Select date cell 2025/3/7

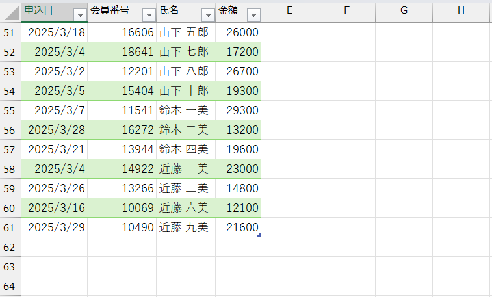click(x=55, y=110)
